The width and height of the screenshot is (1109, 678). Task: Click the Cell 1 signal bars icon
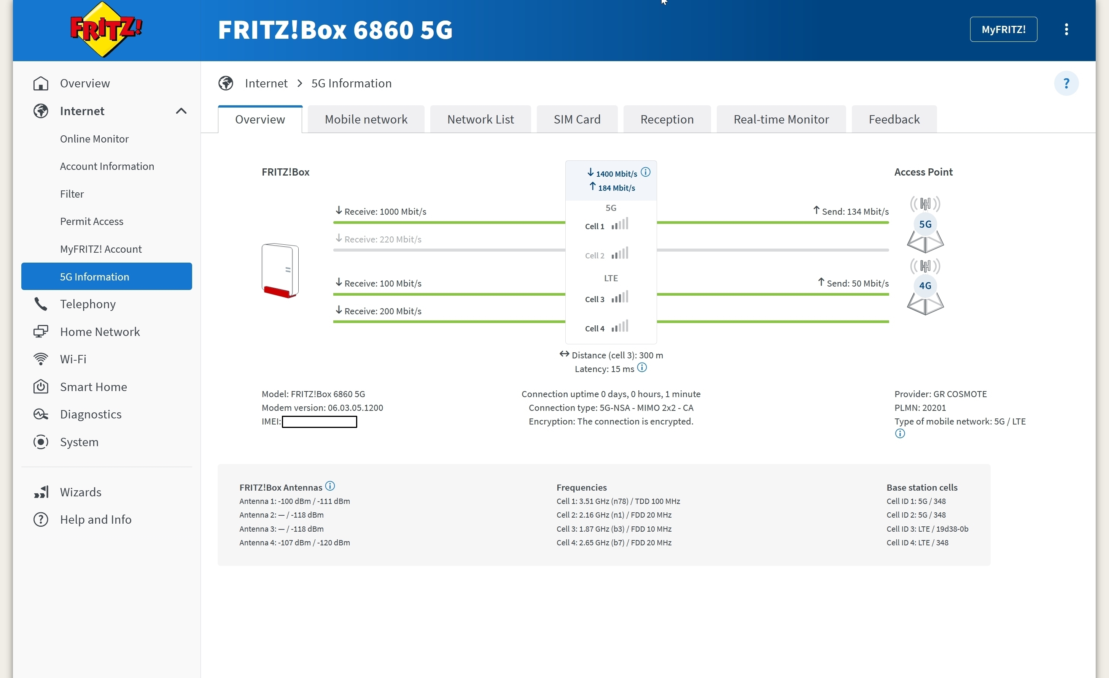pyautogui.click(x=620, y=223)
